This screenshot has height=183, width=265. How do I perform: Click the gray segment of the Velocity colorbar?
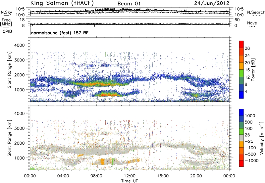click(241, 138)
